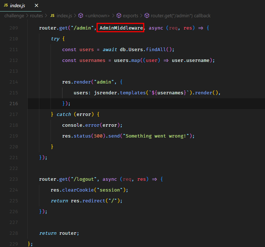Click the "/logout" route string

pos(83,179)
